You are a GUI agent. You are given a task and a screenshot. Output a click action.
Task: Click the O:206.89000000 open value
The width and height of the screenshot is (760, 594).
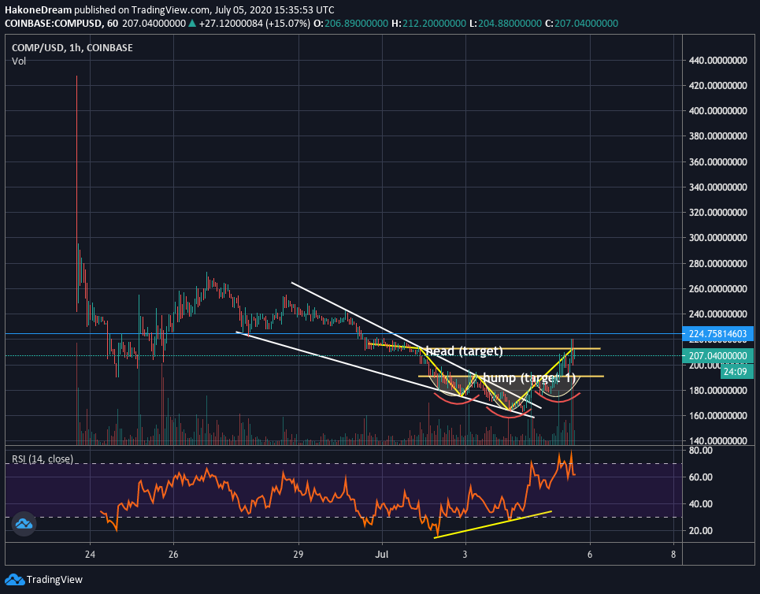351,24
